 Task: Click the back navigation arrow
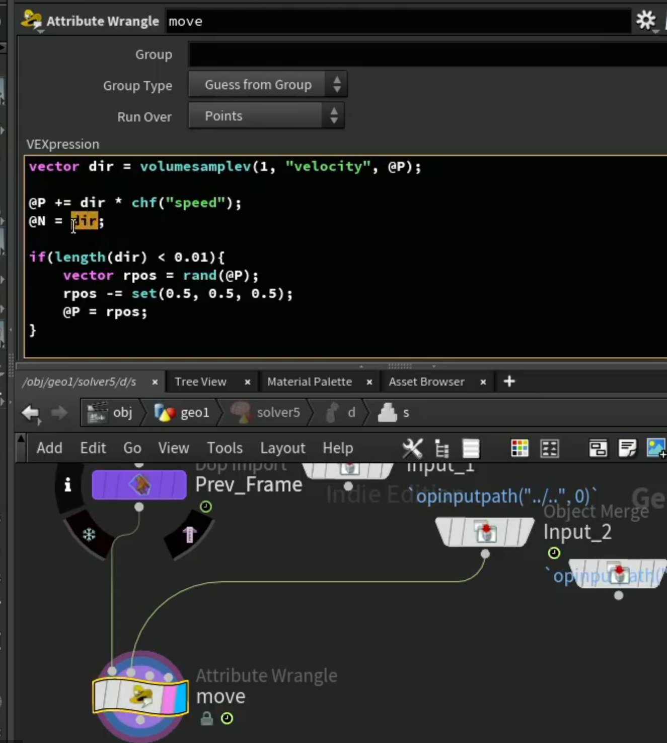30,413
